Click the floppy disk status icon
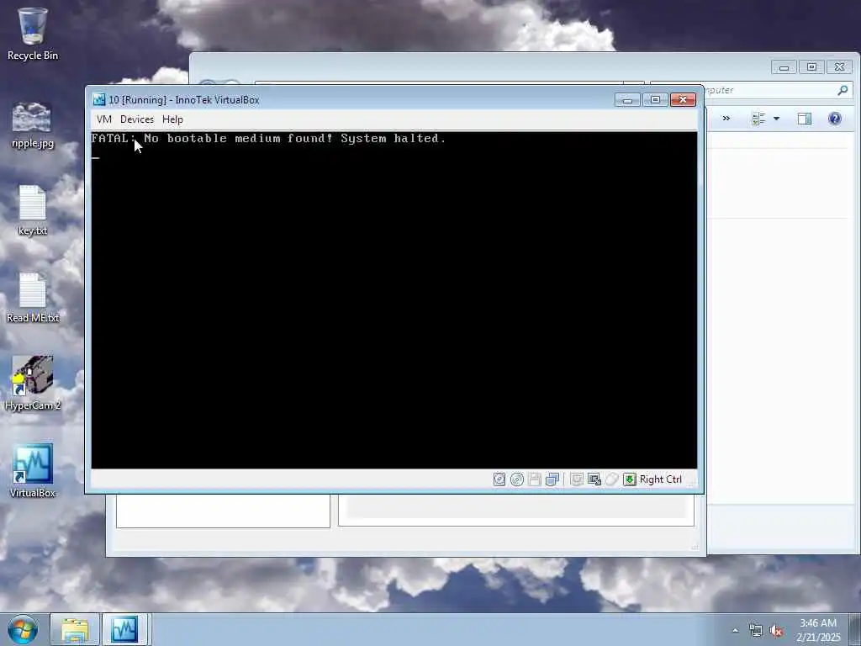This screenshot has height=646, width=861. point(534,479)
